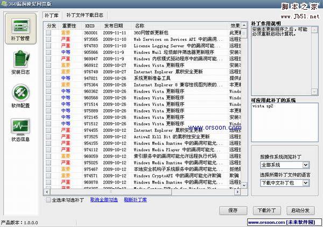This screenshot has height=227, width=323.
Task: Sort by the 发布日期 column header
Action: coord(114,26)
